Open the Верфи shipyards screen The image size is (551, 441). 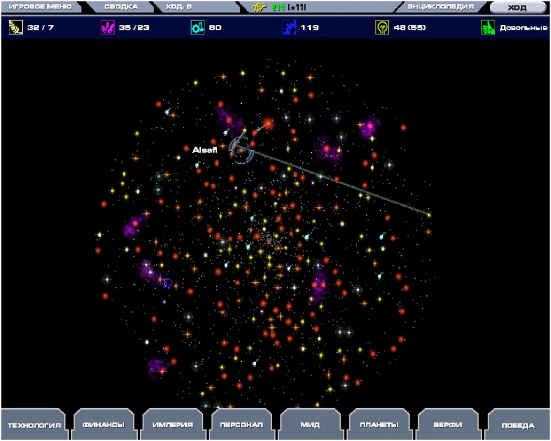[449, 425]
